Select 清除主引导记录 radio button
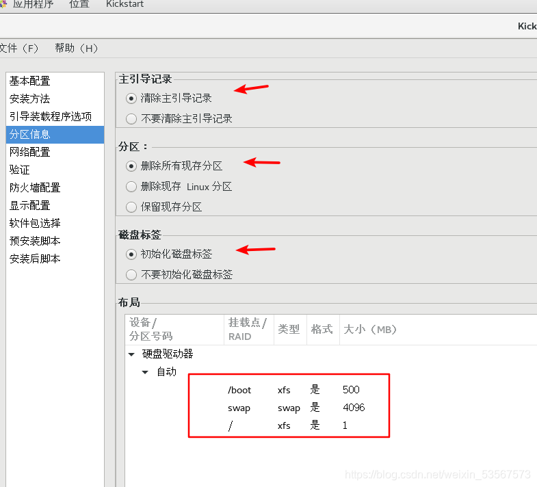Viewport: 537px width, 487px height. tap(131, 98)
